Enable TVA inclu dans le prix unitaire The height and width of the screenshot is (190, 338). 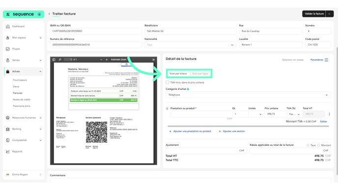click(167, 82)
